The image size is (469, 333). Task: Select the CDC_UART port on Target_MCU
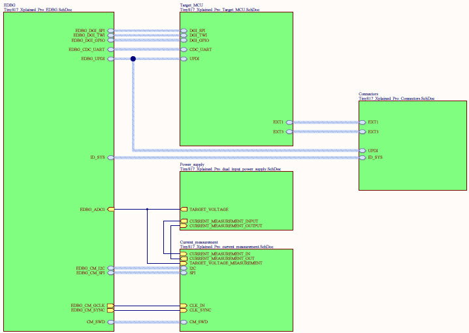(x=184, y=49)
